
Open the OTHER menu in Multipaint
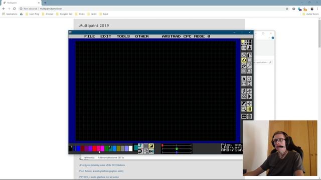click(x=141, y=36)
